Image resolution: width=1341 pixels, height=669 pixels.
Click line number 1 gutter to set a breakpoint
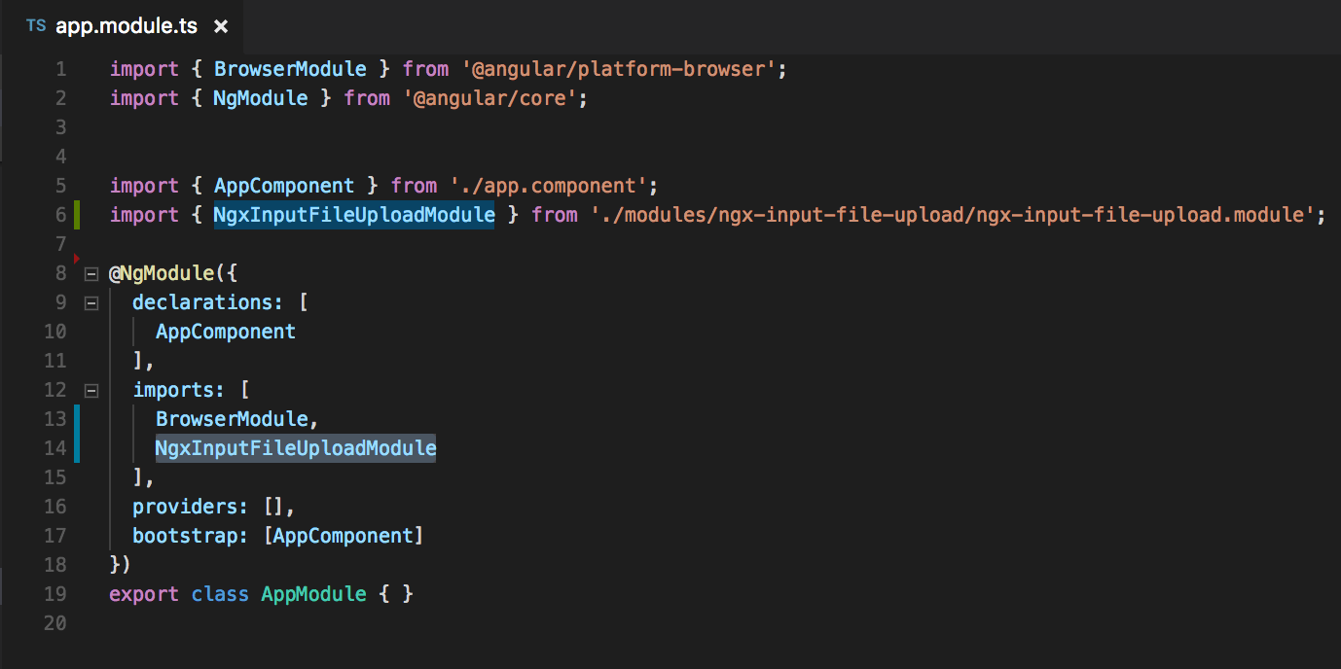tap(60, 68)
